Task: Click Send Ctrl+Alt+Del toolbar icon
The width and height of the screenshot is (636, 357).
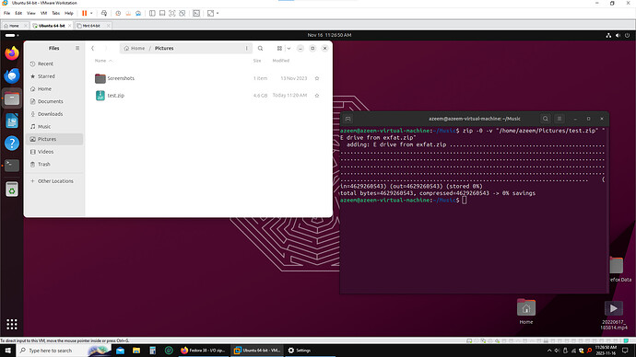Action: (104, 13)
